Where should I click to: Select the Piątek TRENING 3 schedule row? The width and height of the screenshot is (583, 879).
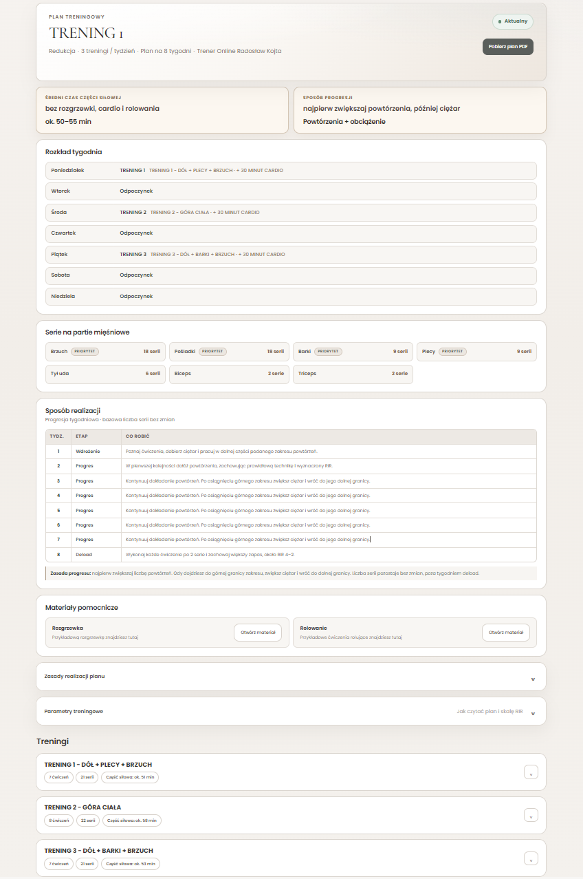coord(291,255)
